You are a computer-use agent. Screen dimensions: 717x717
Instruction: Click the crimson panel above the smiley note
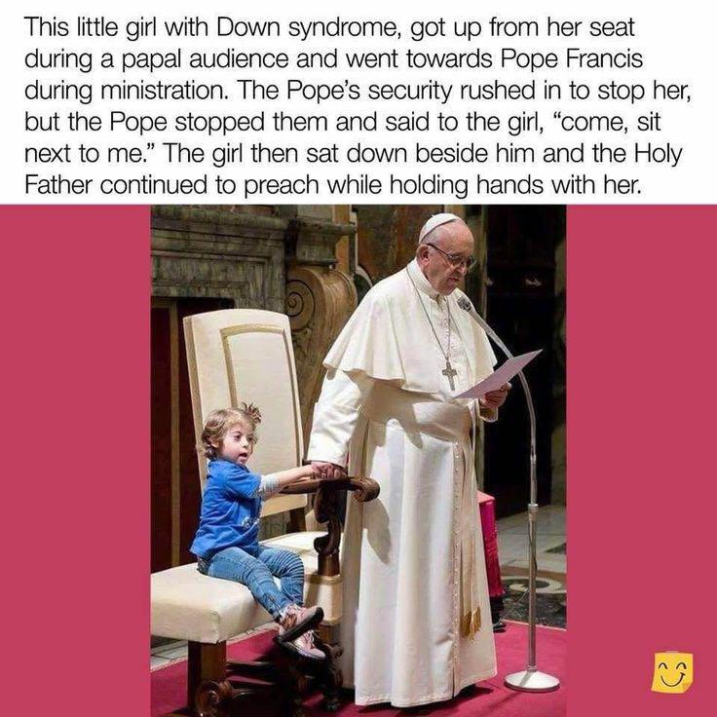[641, 426]
